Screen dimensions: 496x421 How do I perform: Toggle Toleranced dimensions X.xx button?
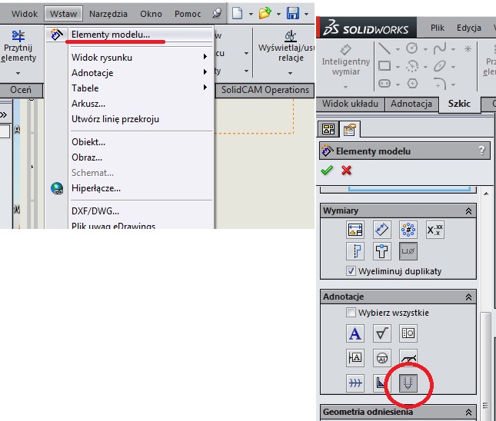pyautogui.click(x=434, y=230)
